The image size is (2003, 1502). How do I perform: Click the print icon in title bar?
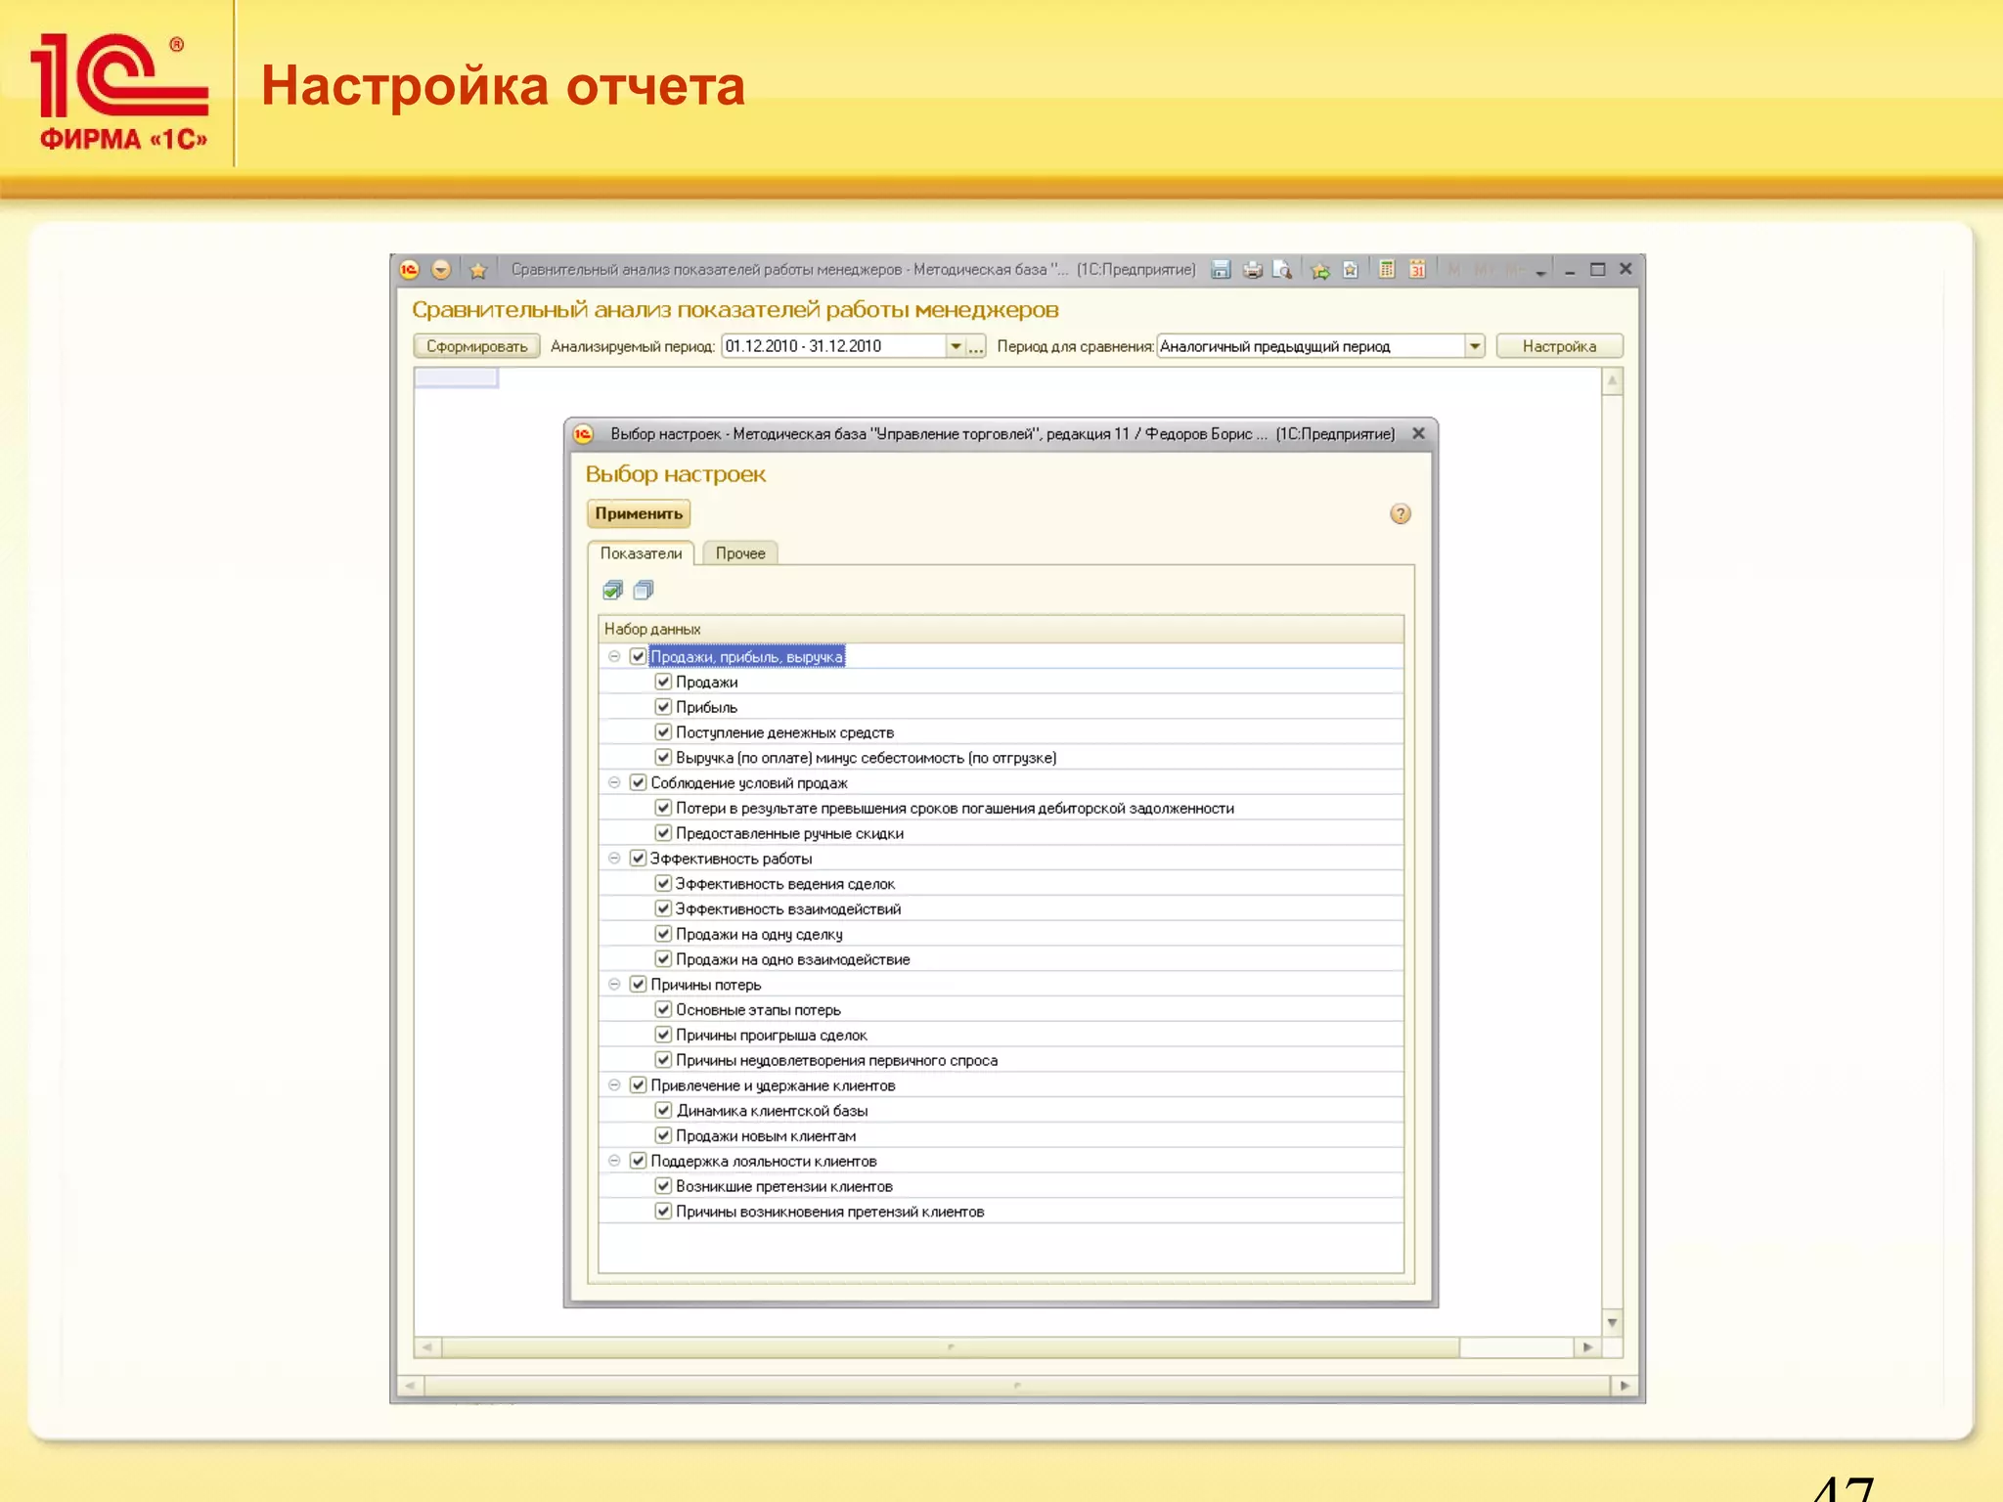pyautogui.click(x=1252, y=269)
